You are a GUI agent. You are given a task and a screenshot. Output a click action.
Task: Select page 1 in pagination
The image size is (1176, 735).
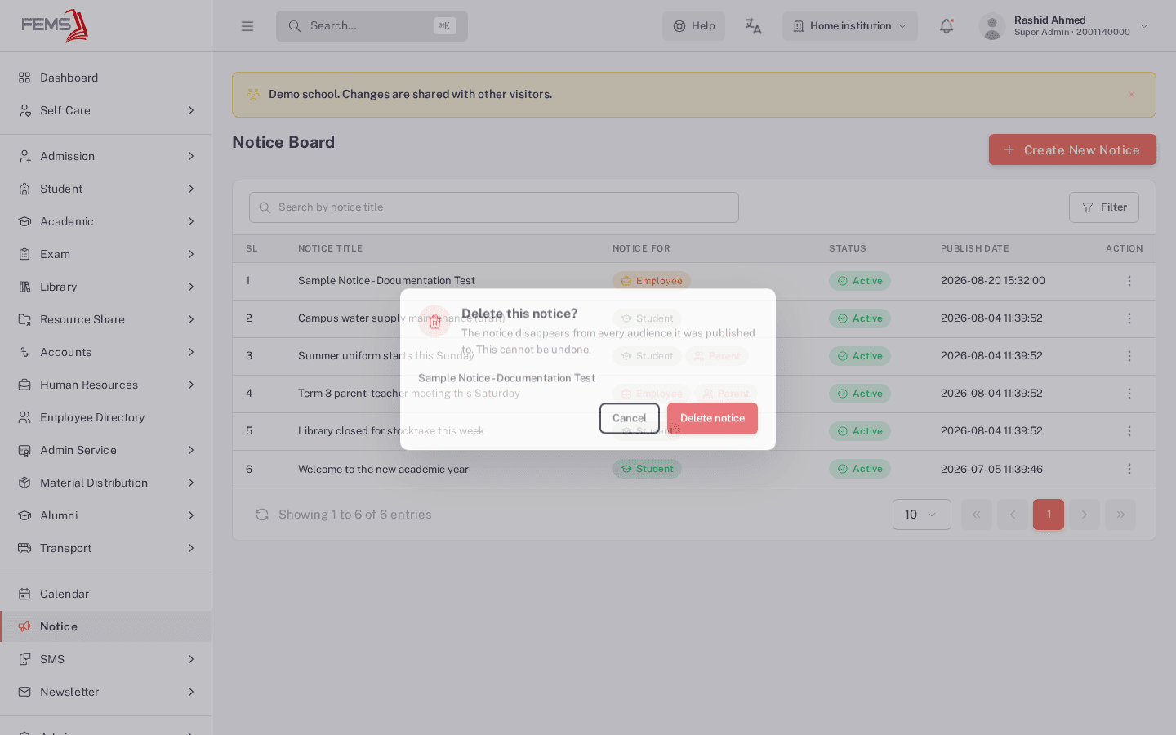pyautogui.click(x=1049, y=514)
